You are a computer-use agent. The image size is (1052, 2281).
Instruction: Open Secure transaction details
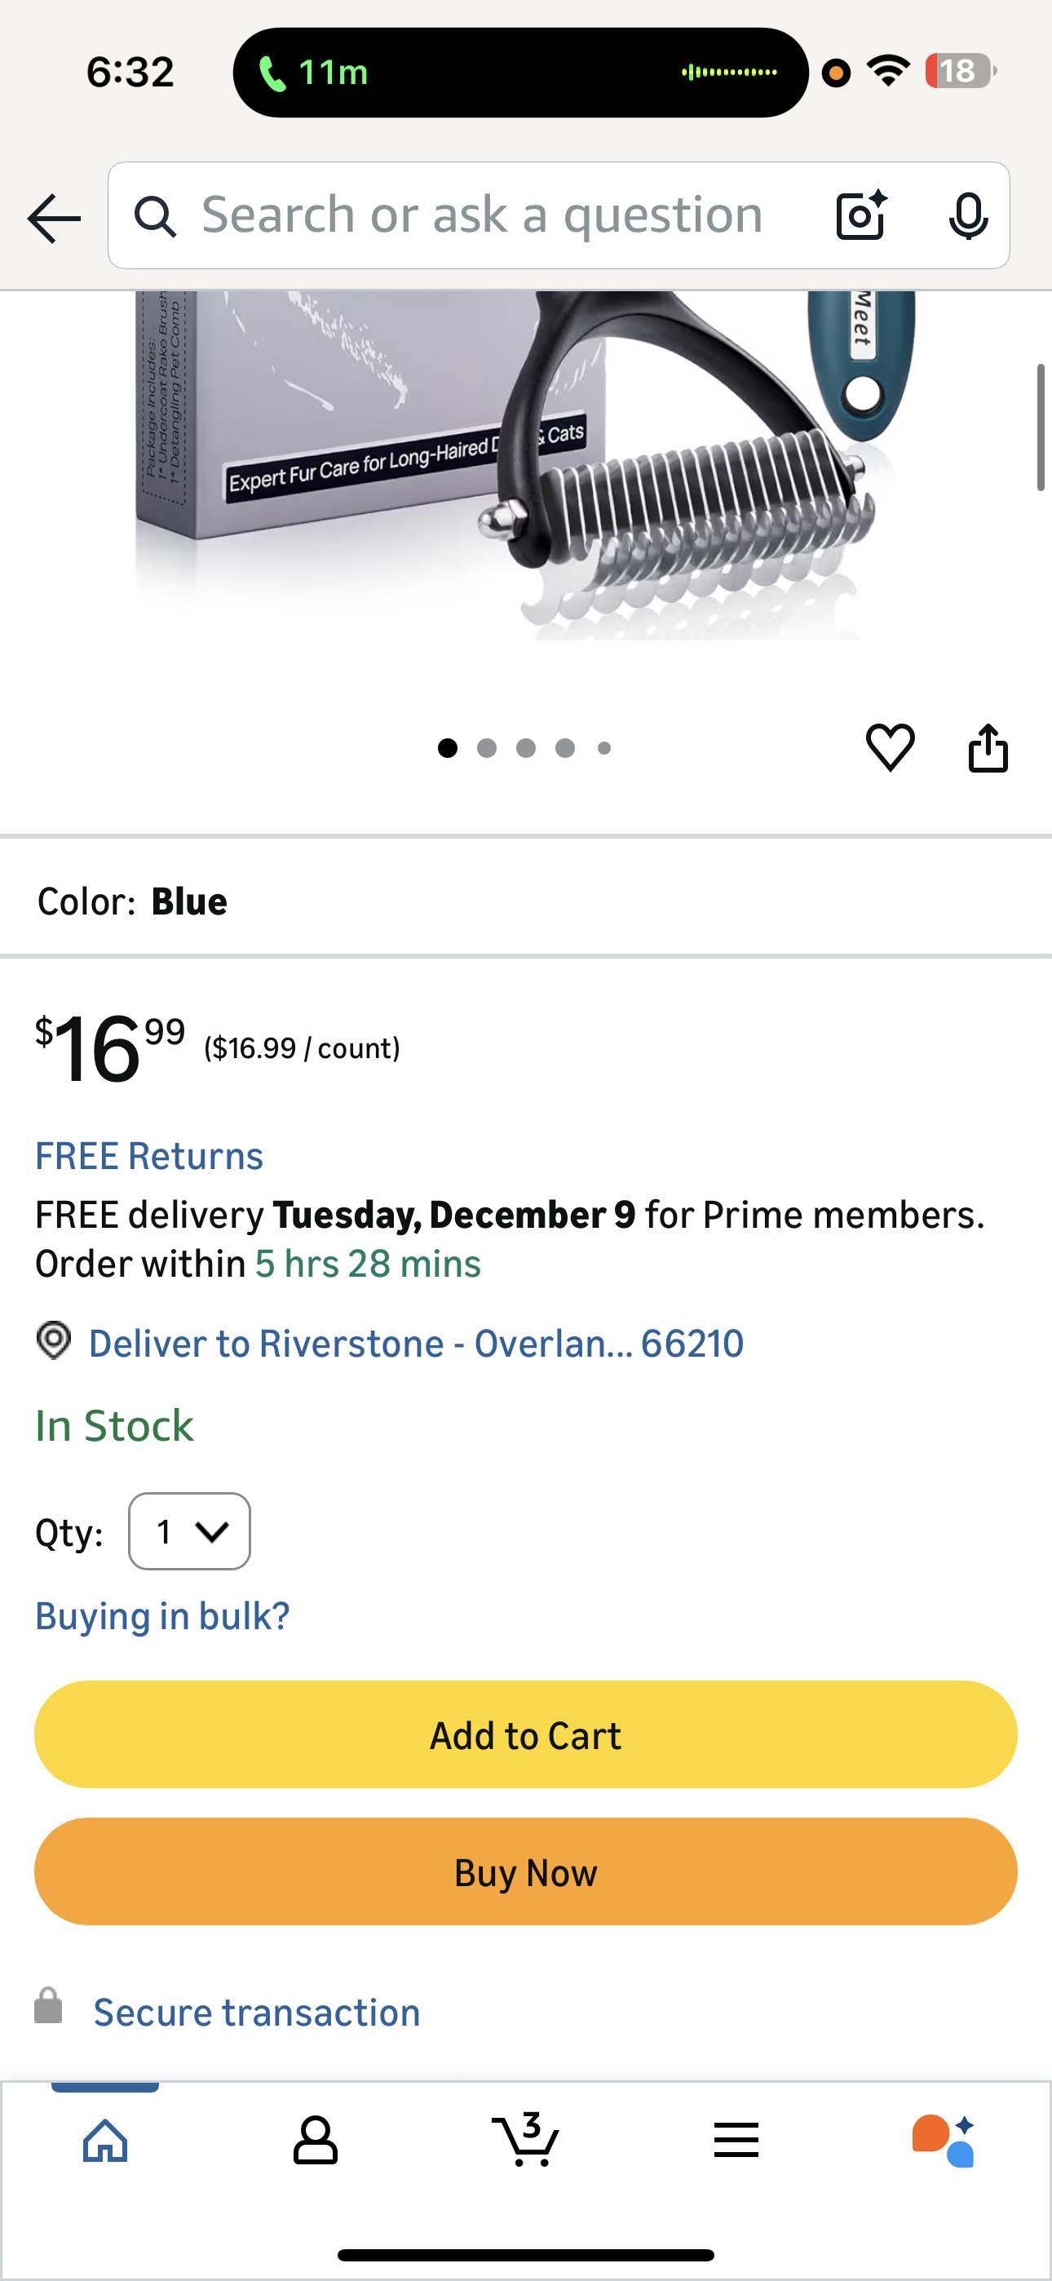coord(257,2012)
